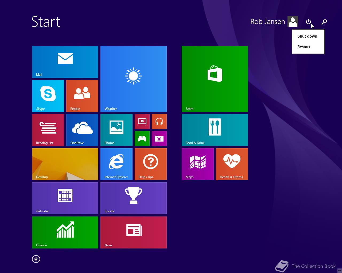The image size is (342, 273).
Task: Open the Mail tile
Action: pos(65,62)
